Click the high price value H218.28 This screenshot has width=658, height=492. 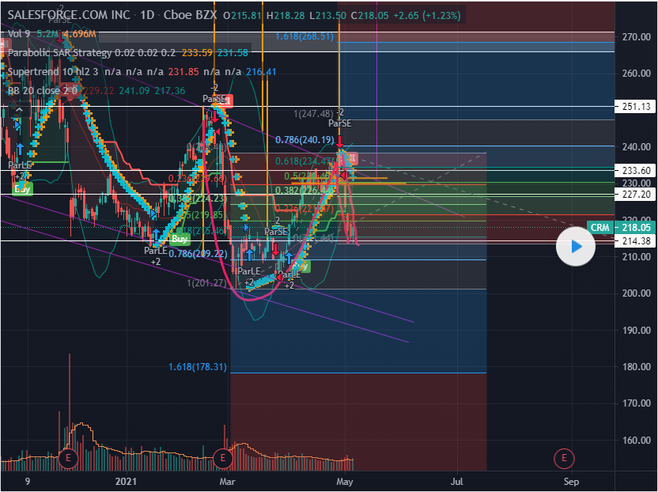pyautogui.click(x=286, y=16)
